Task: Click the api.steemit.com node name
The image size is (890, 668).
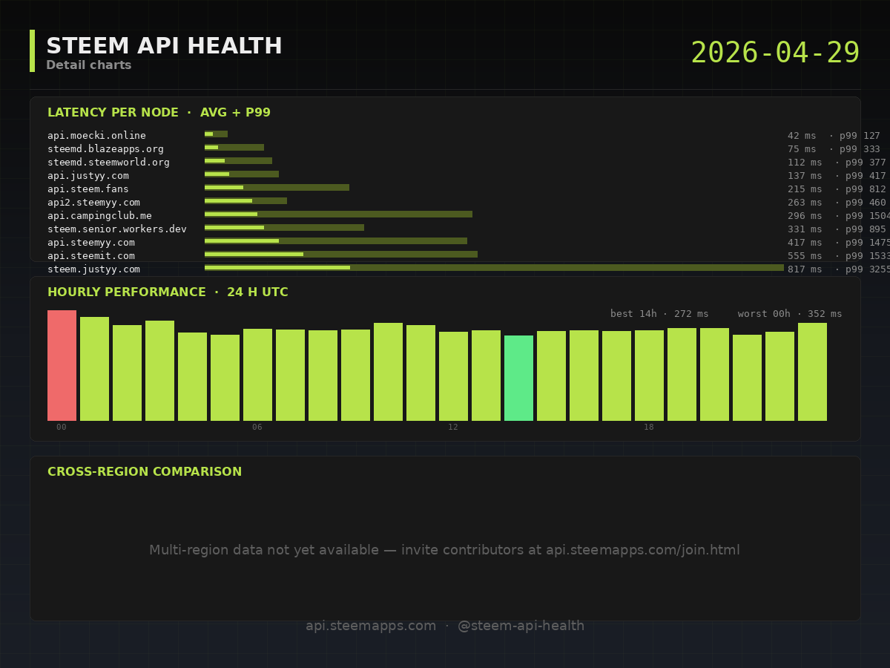Action: coord(90,256)
